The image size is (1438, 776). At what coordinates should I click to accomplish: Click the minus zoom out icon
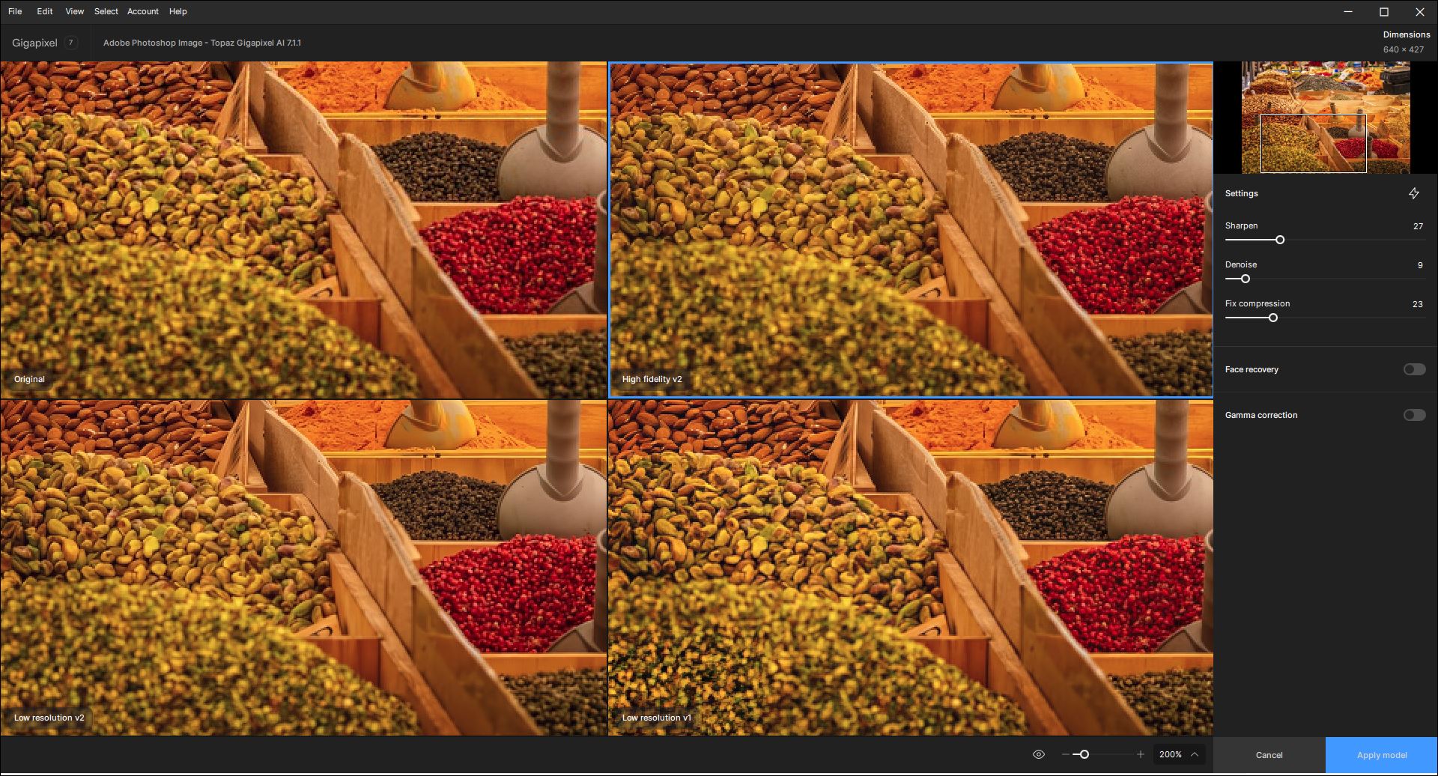(1065, 754)
